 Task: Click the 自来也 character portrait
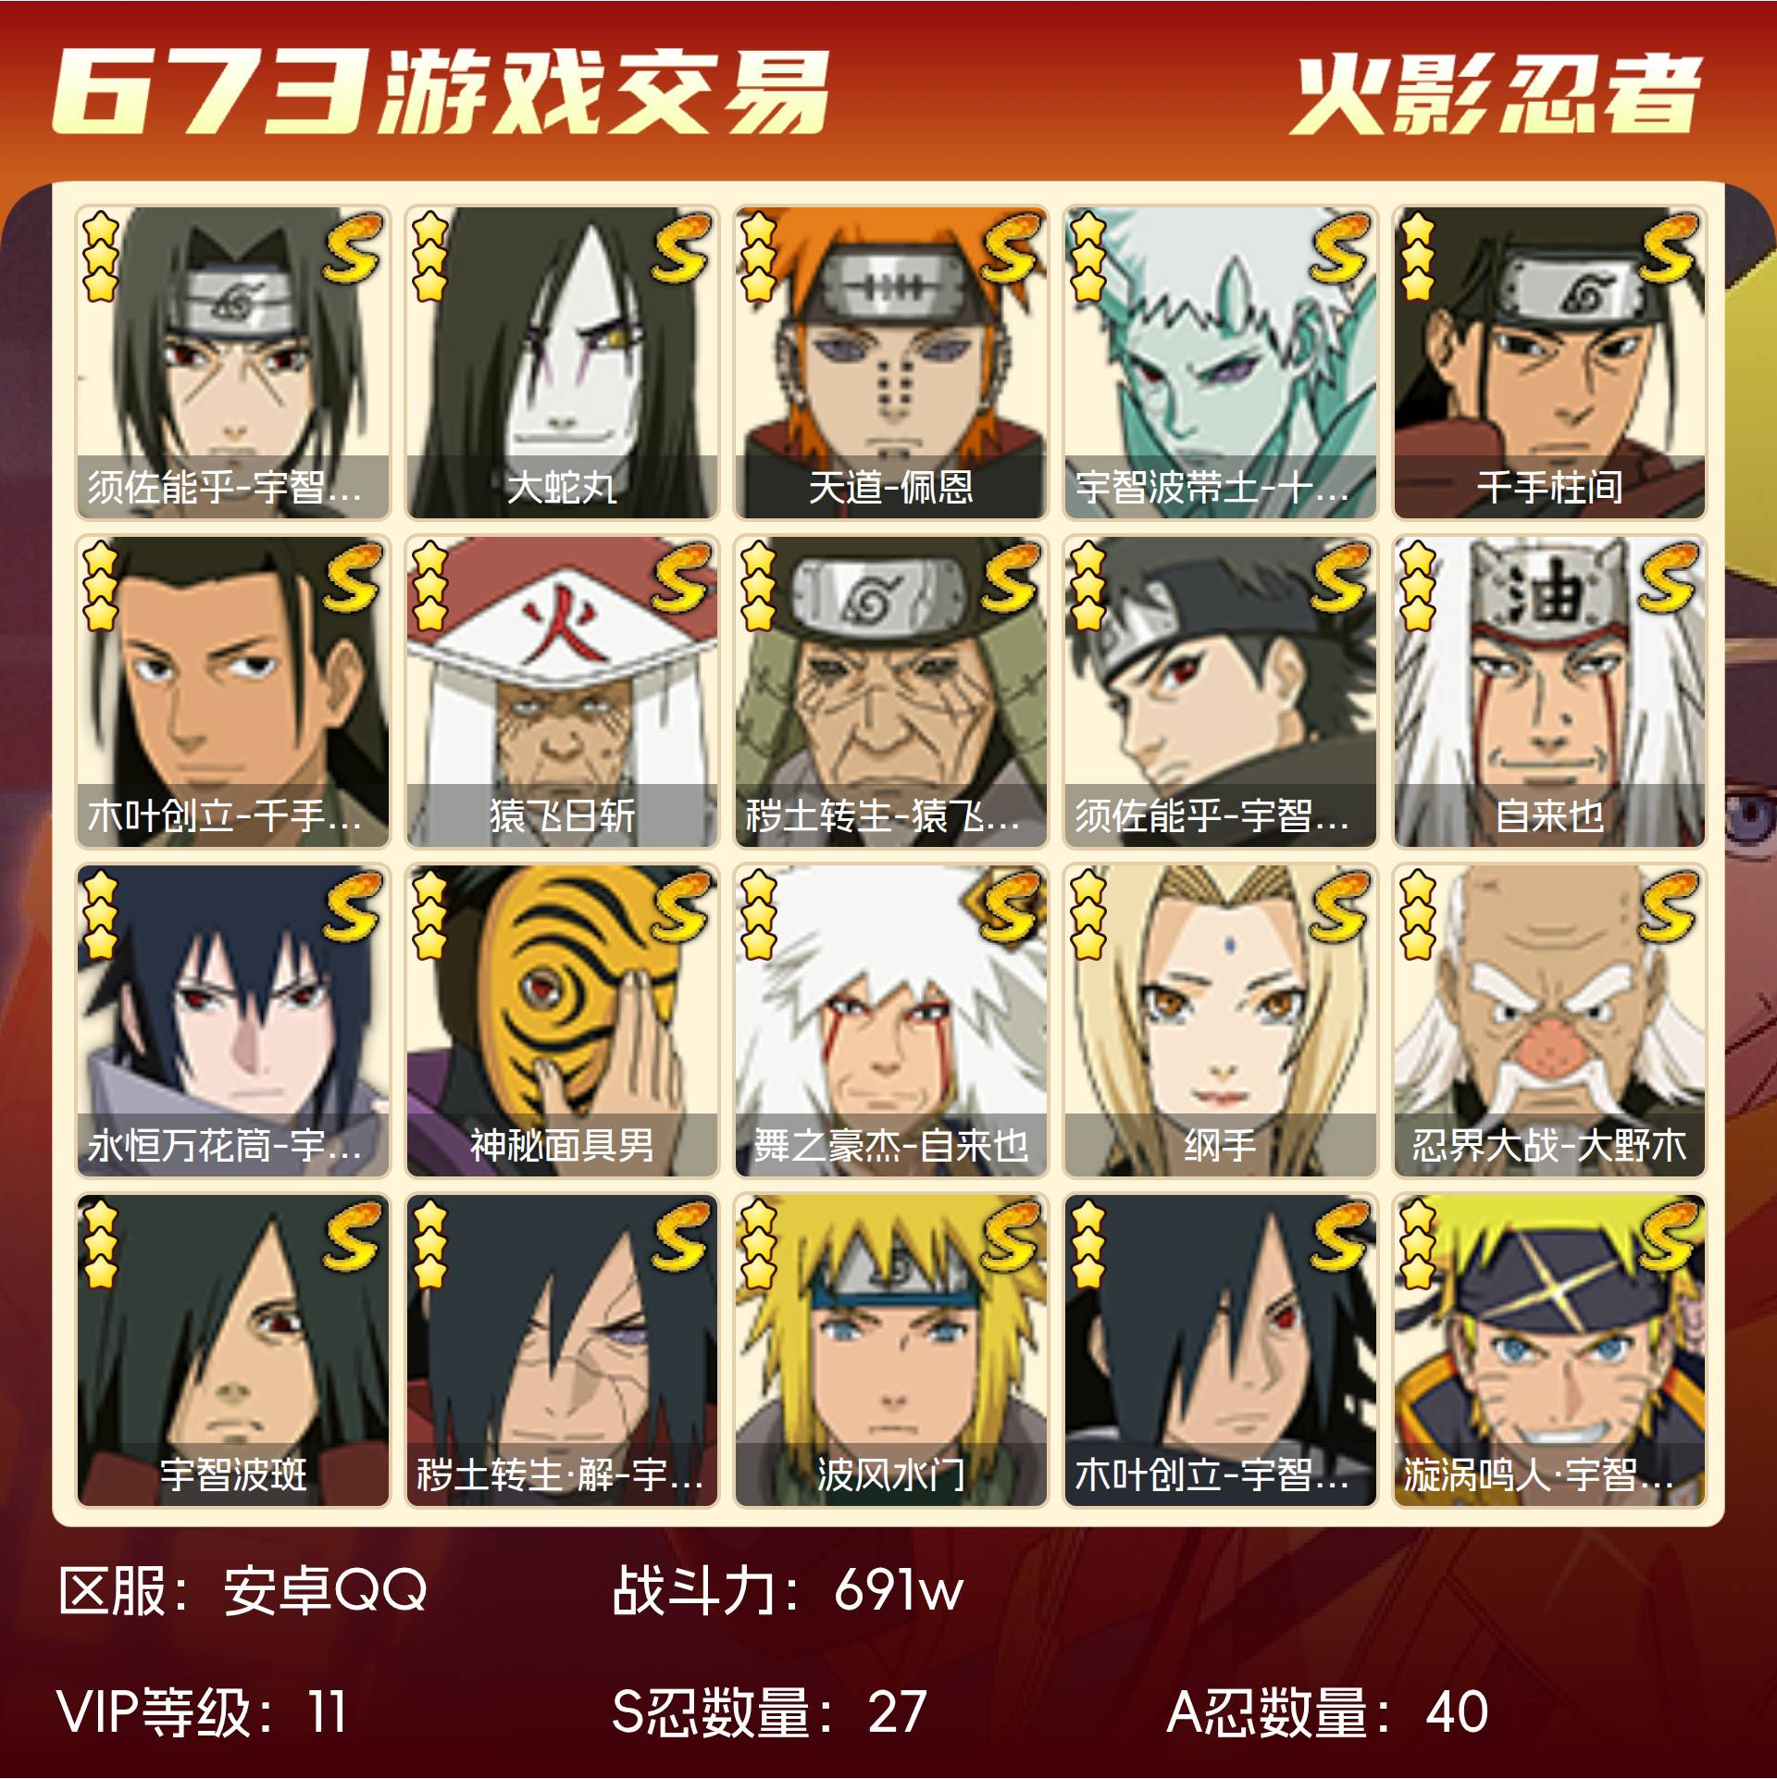pyautogui.click(x=1549, y=691)
